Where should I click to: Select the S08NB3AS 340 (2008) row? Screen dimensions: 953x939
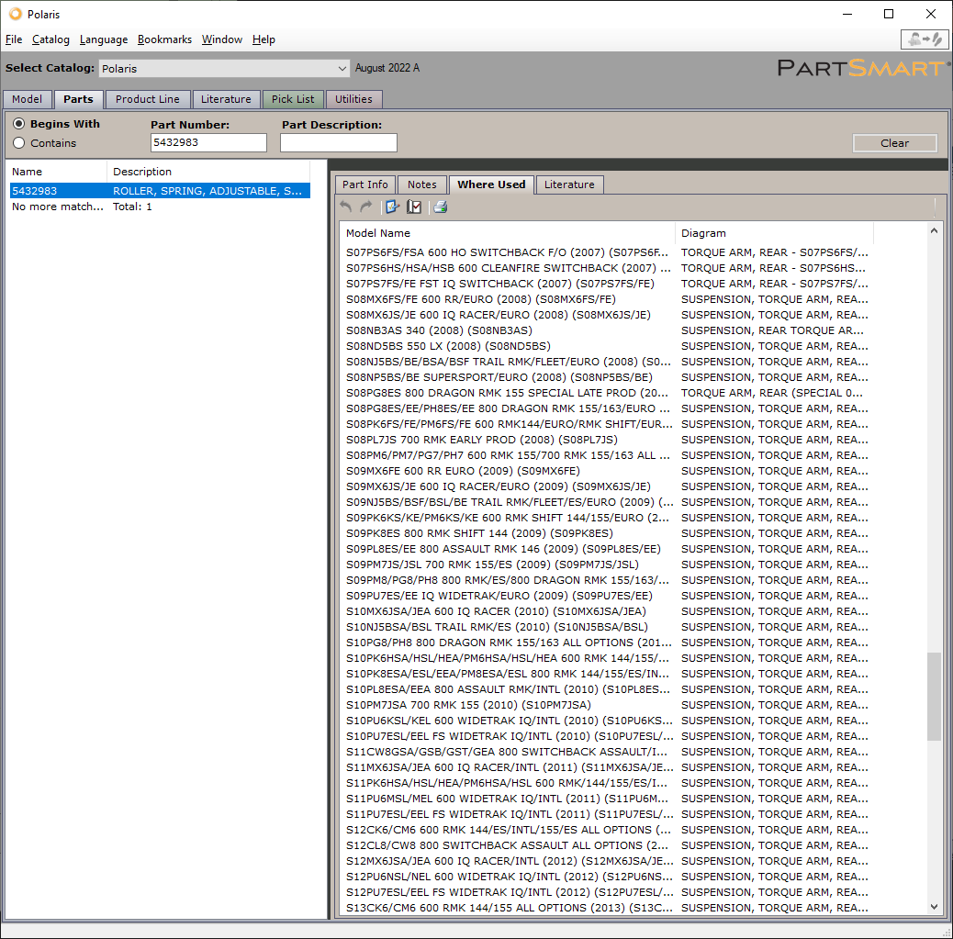click(607, 330)
